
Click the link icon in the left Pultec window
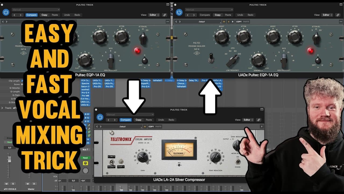(165, 15)
